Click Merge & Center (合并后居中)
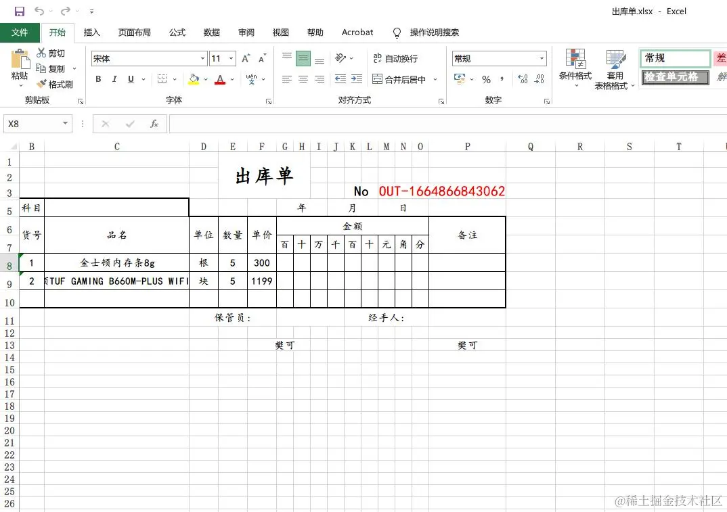 click(399, 79)
